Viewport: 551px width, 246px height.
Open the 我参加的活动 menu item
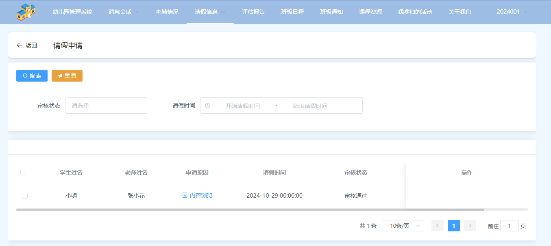tap(415, 12)
